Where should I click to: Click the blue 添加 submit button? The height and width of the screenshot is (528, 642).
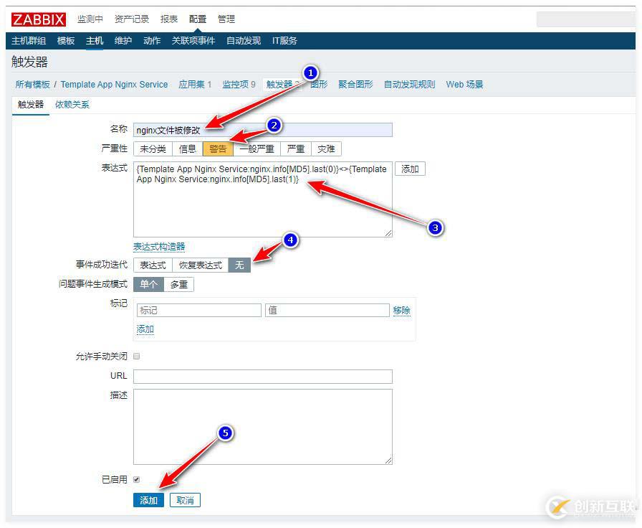click(148, 500)
